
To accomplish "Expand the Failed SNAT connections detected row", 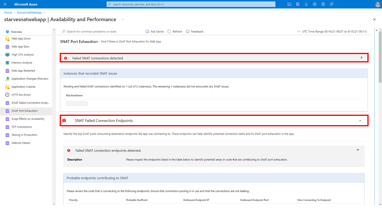I will (361, 58).
